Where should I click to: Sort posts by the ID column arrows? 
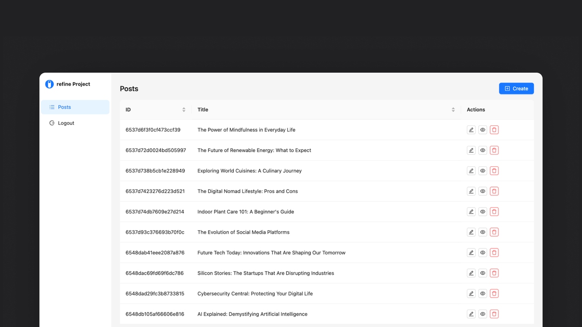(x=184, y=109)
